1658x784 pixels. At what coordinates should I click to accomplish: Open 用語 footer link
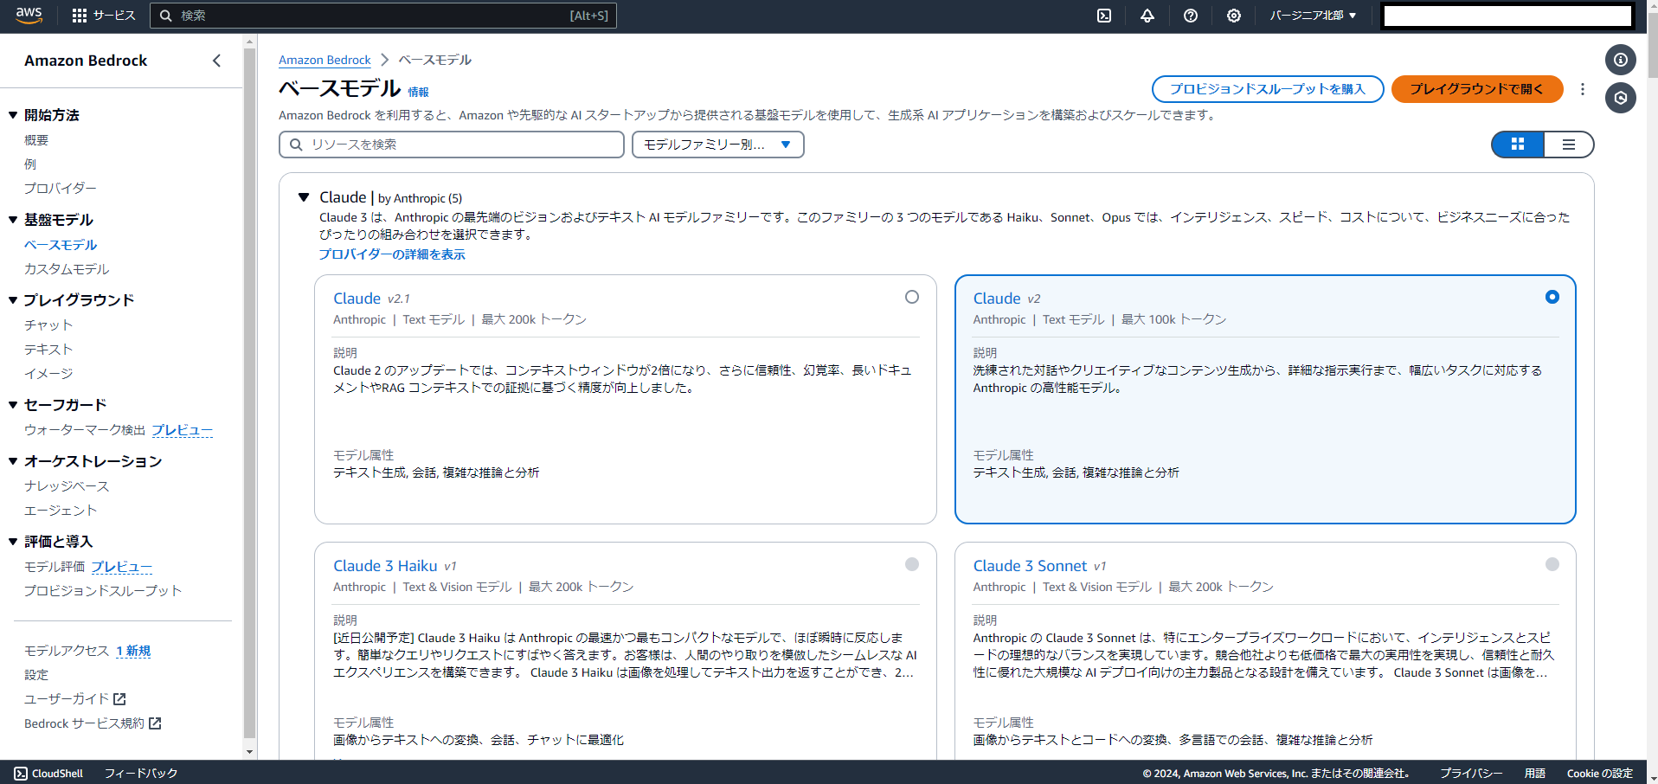1535,774
